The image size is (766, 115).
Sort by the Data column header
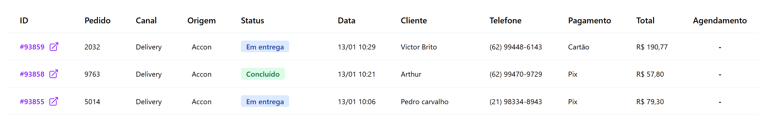pos(347,21)
